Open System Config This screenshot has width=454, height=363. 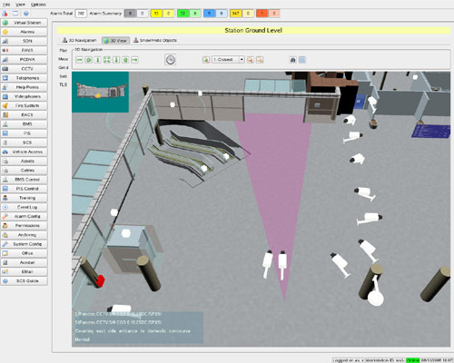pos(25,244)
